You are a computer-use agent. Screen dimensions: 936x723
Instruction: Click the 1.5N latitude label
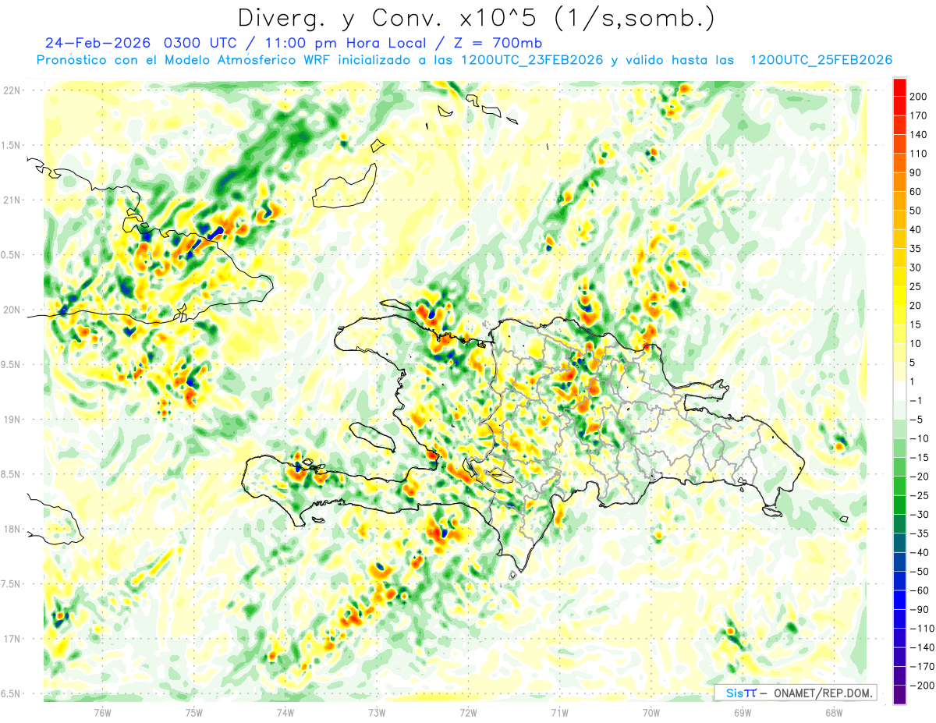point(11,145)
